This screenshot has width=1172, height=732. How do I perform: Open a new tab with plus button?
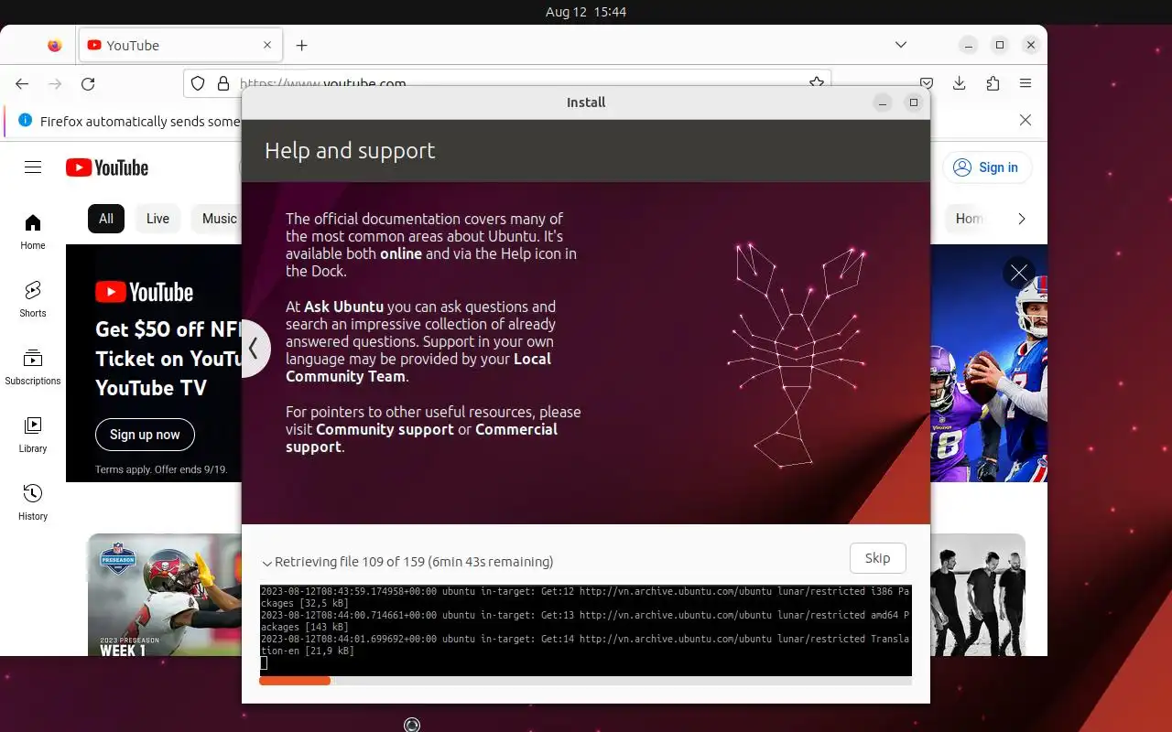click(x=301, y=45)
